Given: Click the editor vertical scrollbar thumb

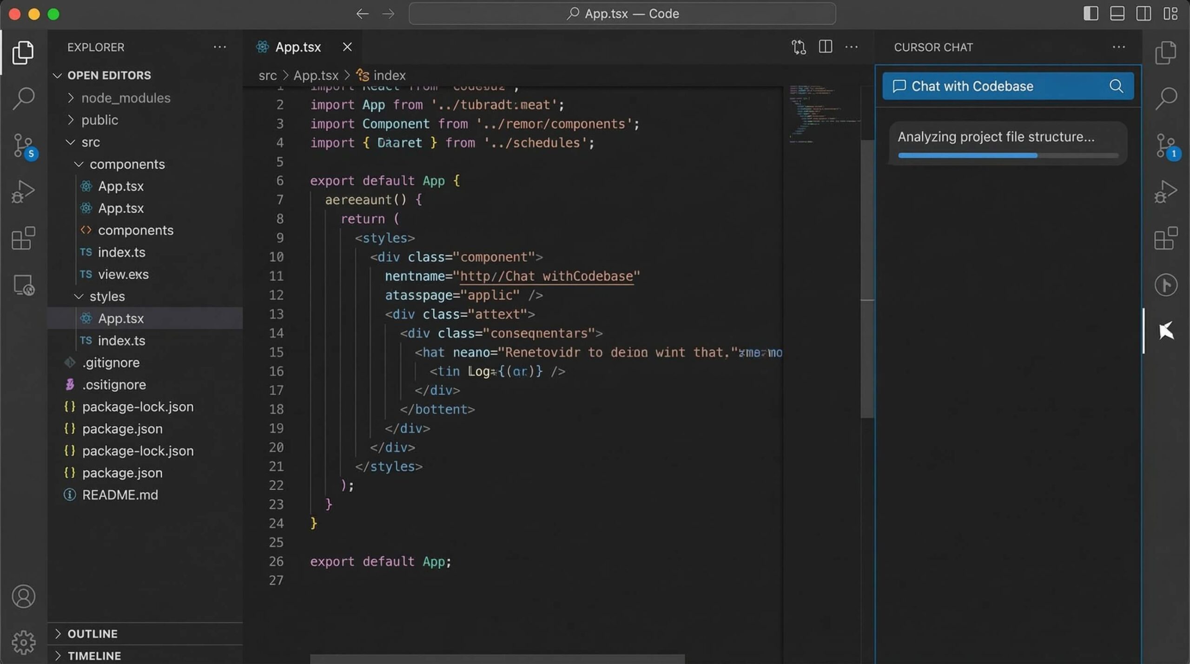Looking at the screenshot, I should 867,279.
